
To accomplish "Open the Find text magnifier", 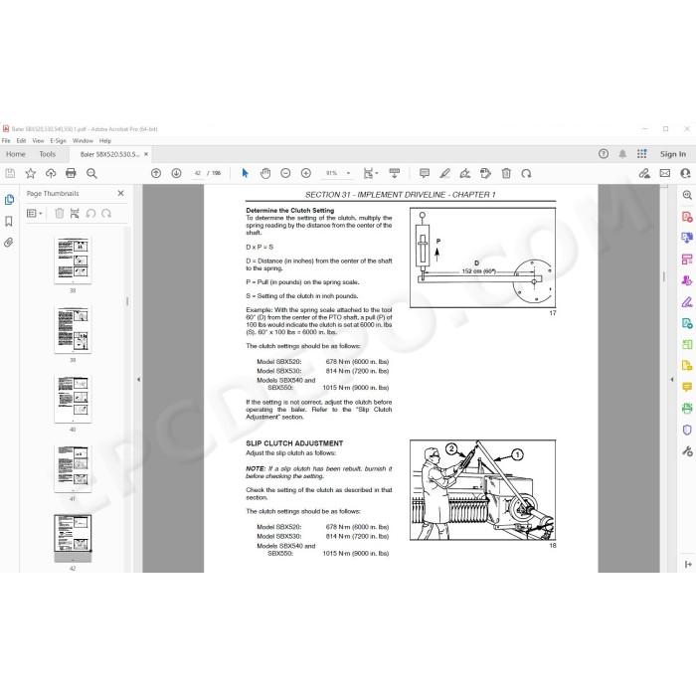I will (91, 173).
